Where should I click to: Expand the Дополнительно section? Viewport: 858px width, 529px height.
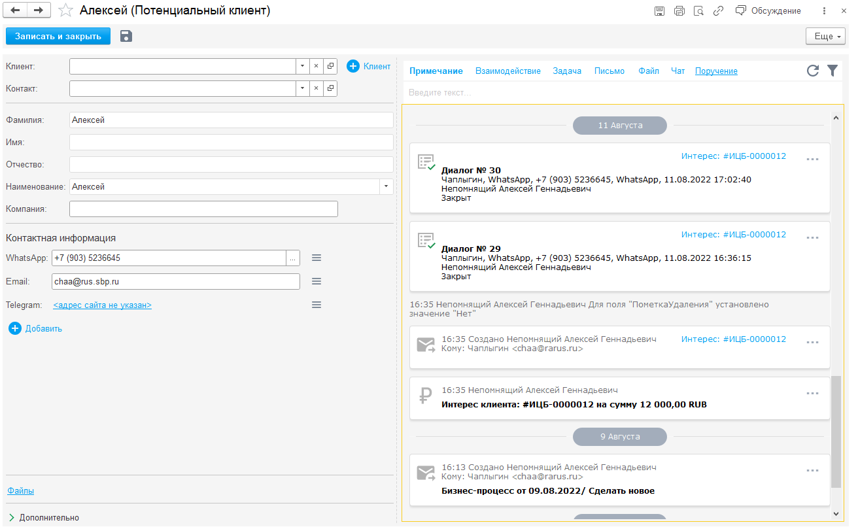pyautogui.click(x=11, y=517)
